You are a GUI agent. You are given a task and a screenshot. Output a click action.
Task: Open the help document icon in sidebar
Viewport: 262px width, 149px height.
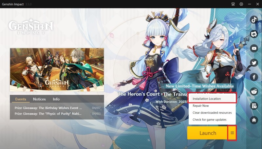[254, 106]
